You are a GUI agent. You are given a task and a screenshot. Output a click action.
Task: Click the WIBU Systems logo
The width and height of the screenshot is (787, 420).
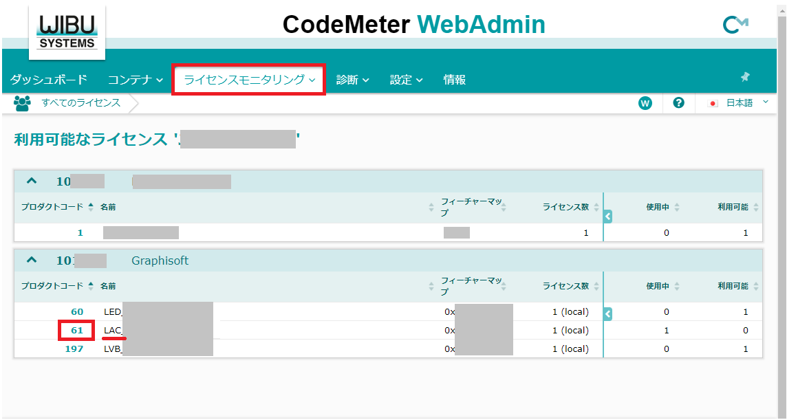[x=67, y=32]
